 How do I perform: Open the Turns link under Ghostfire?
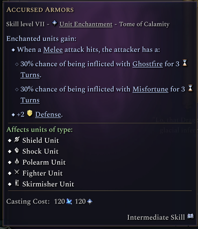[30, 75]
